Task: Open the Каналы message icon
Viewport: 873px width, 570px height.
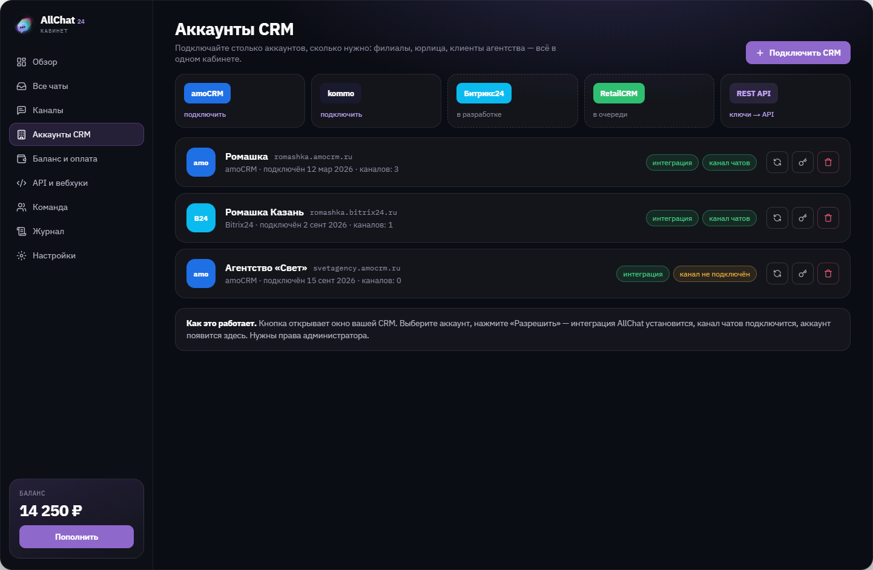Action: tap(22, 110)
